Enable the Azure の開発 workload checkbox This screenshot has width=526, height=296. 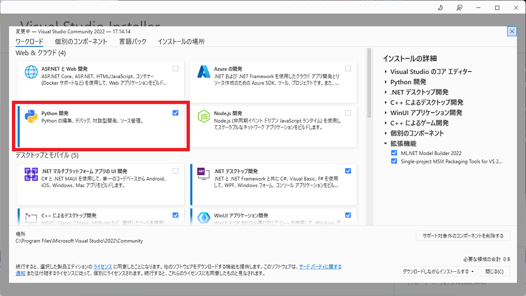(x=348, y=68)
